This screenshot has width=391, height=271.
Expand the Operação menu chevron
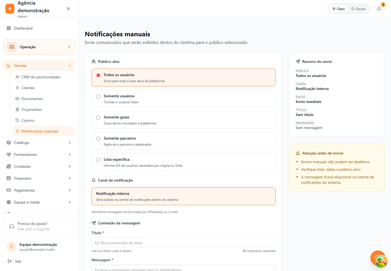[x=69, y=47]
